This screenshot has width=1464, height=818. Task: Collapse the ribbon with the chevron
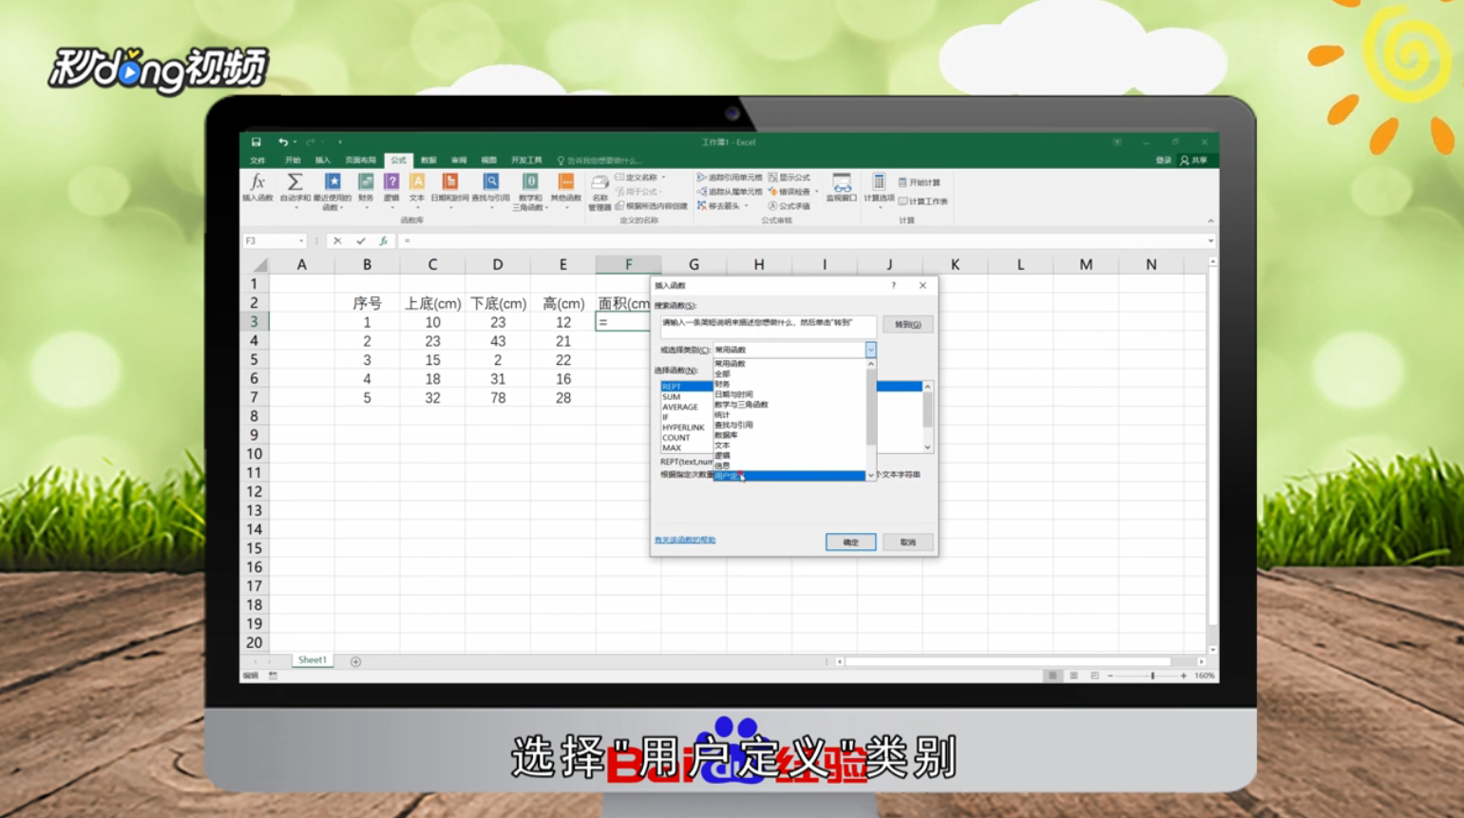[x=1210, y=220]
